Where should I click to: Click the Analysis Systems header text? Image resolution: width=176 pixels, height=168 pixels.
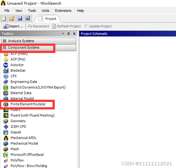pos(21,41)
